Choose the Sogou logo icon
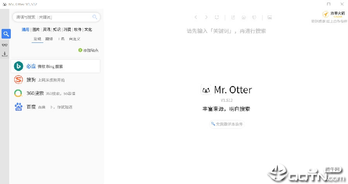 (19, 80)
